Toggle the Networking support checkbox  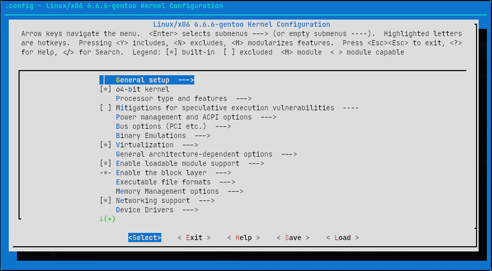pos(106,200)
